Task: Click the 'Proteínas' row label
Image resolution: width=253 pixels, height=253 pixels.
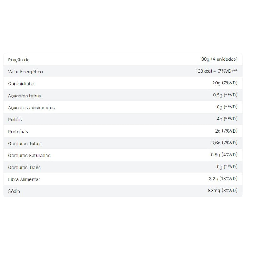Action: [18, 132]
